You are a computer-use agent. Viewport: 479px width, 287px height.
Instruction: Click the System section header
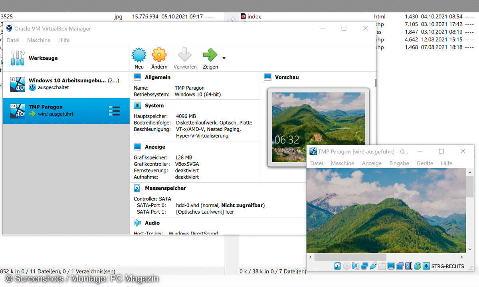click(154, 106)
